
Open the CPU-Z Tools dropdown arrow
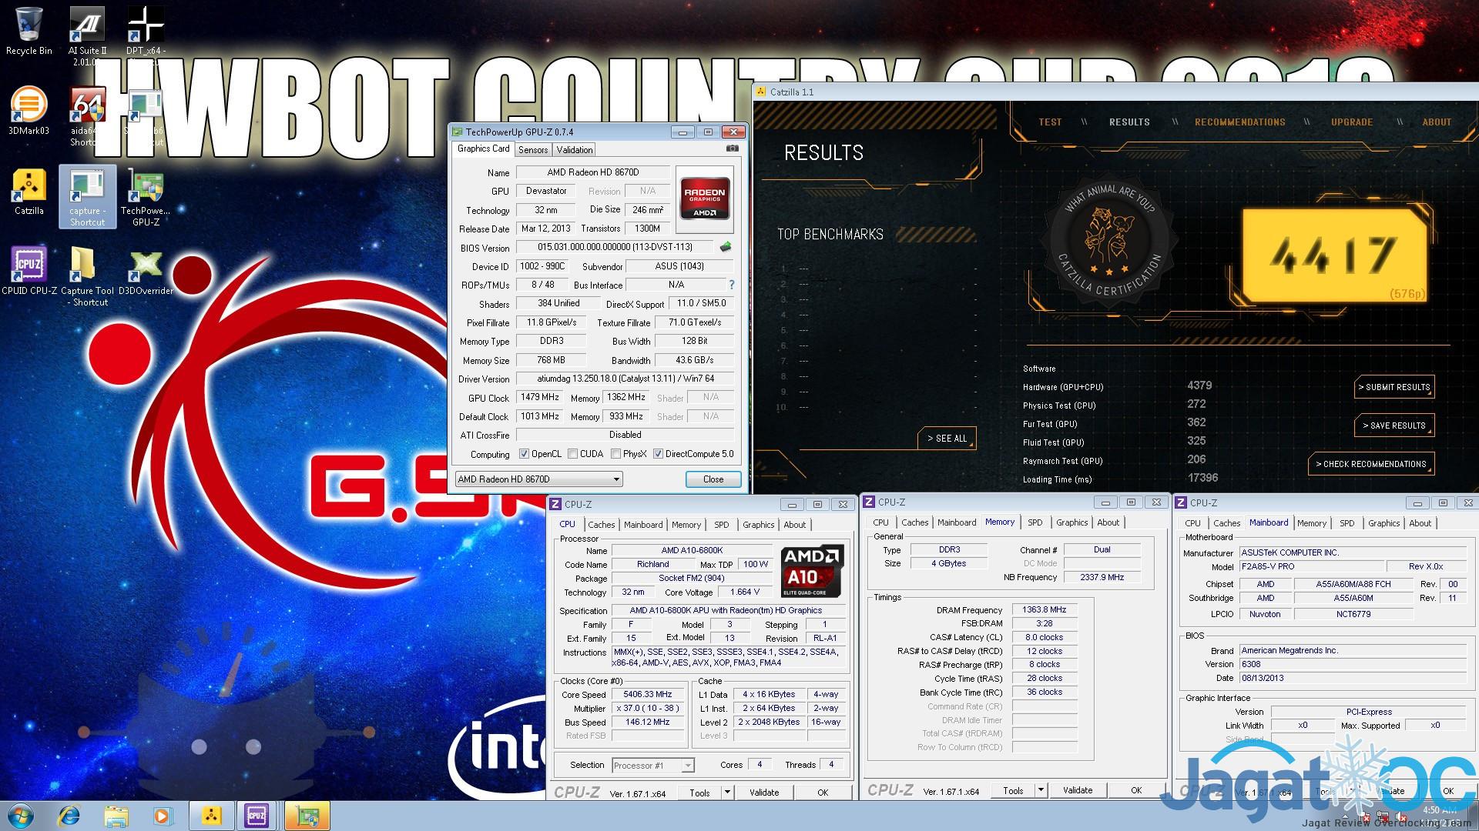pos(726,792)
